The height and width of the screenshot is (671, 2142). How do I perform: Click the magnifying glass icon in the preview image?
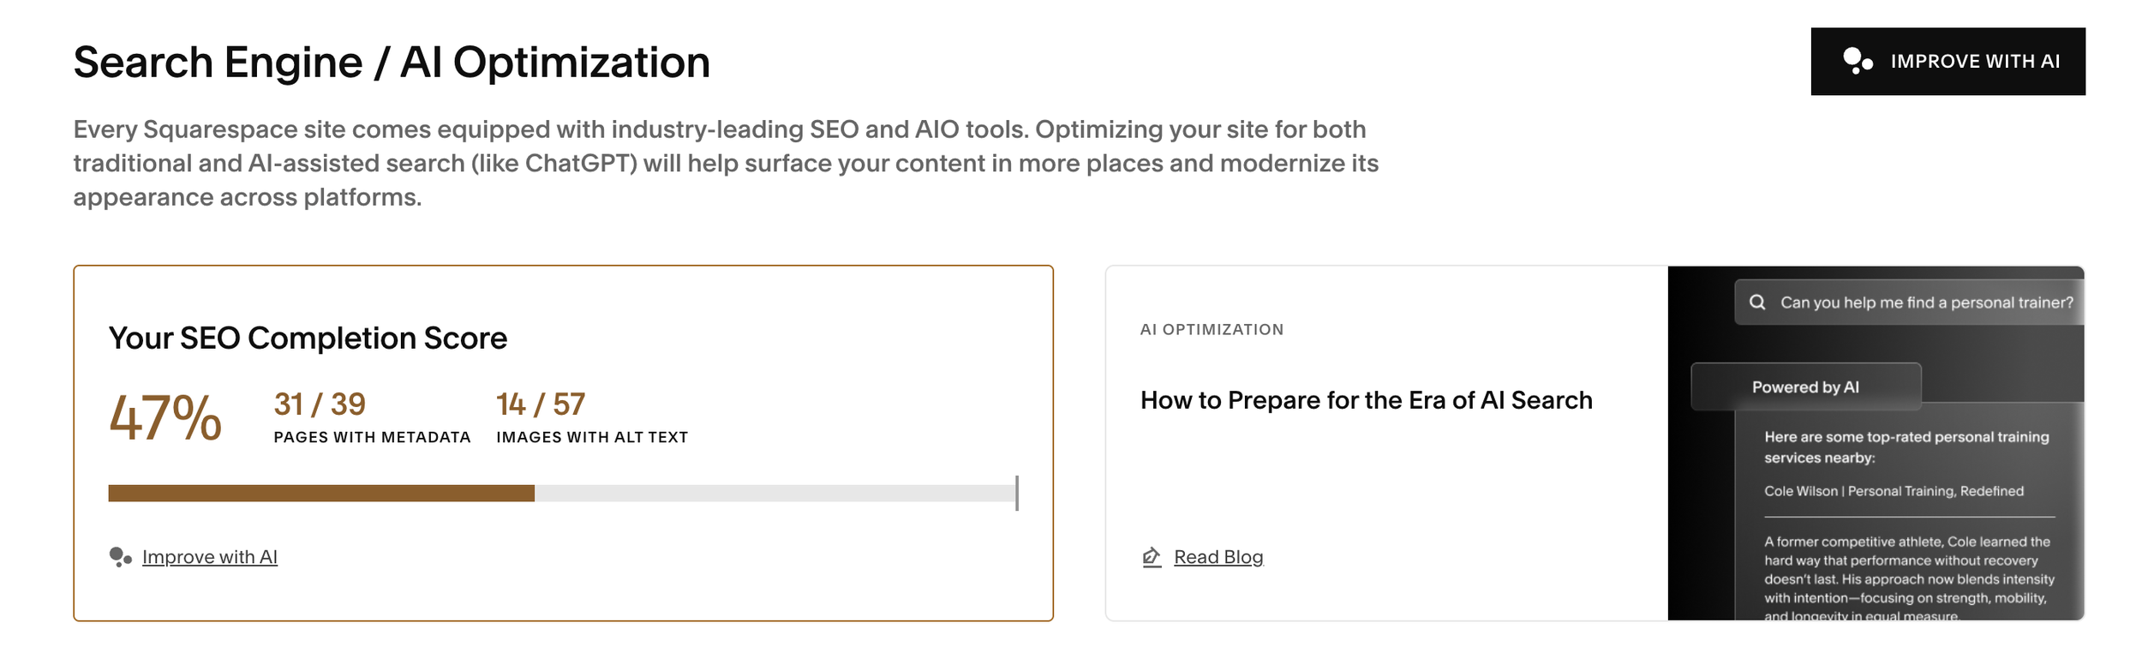click(1757, 303)
